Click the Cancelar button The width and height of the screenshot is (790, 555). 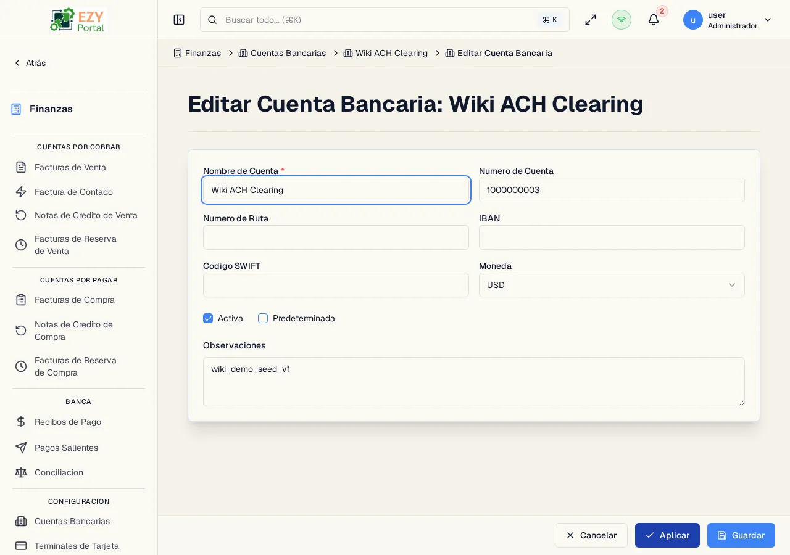pyautogui.click(x=591, y=535)
